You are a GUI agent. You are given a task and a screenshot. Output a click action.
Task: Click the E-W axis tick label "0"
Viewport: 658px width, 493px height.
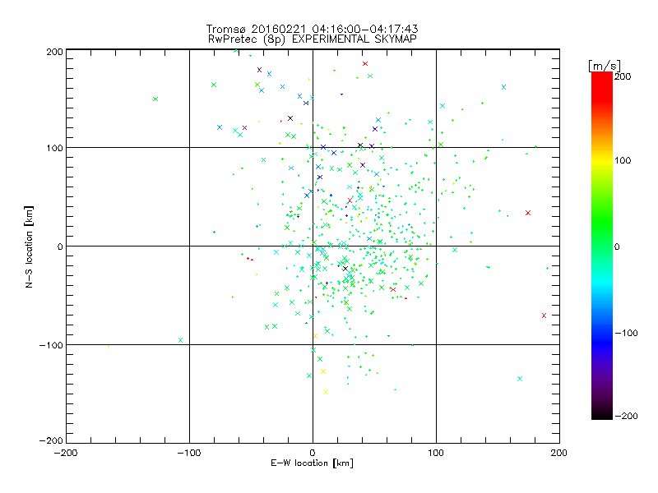[313, 453]
